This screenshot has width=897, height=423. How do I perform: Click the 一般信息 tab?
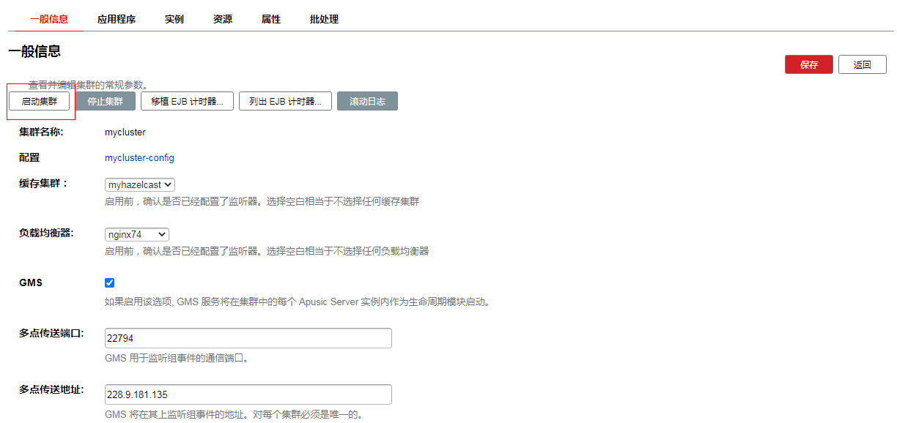click(x=49, y=20)
